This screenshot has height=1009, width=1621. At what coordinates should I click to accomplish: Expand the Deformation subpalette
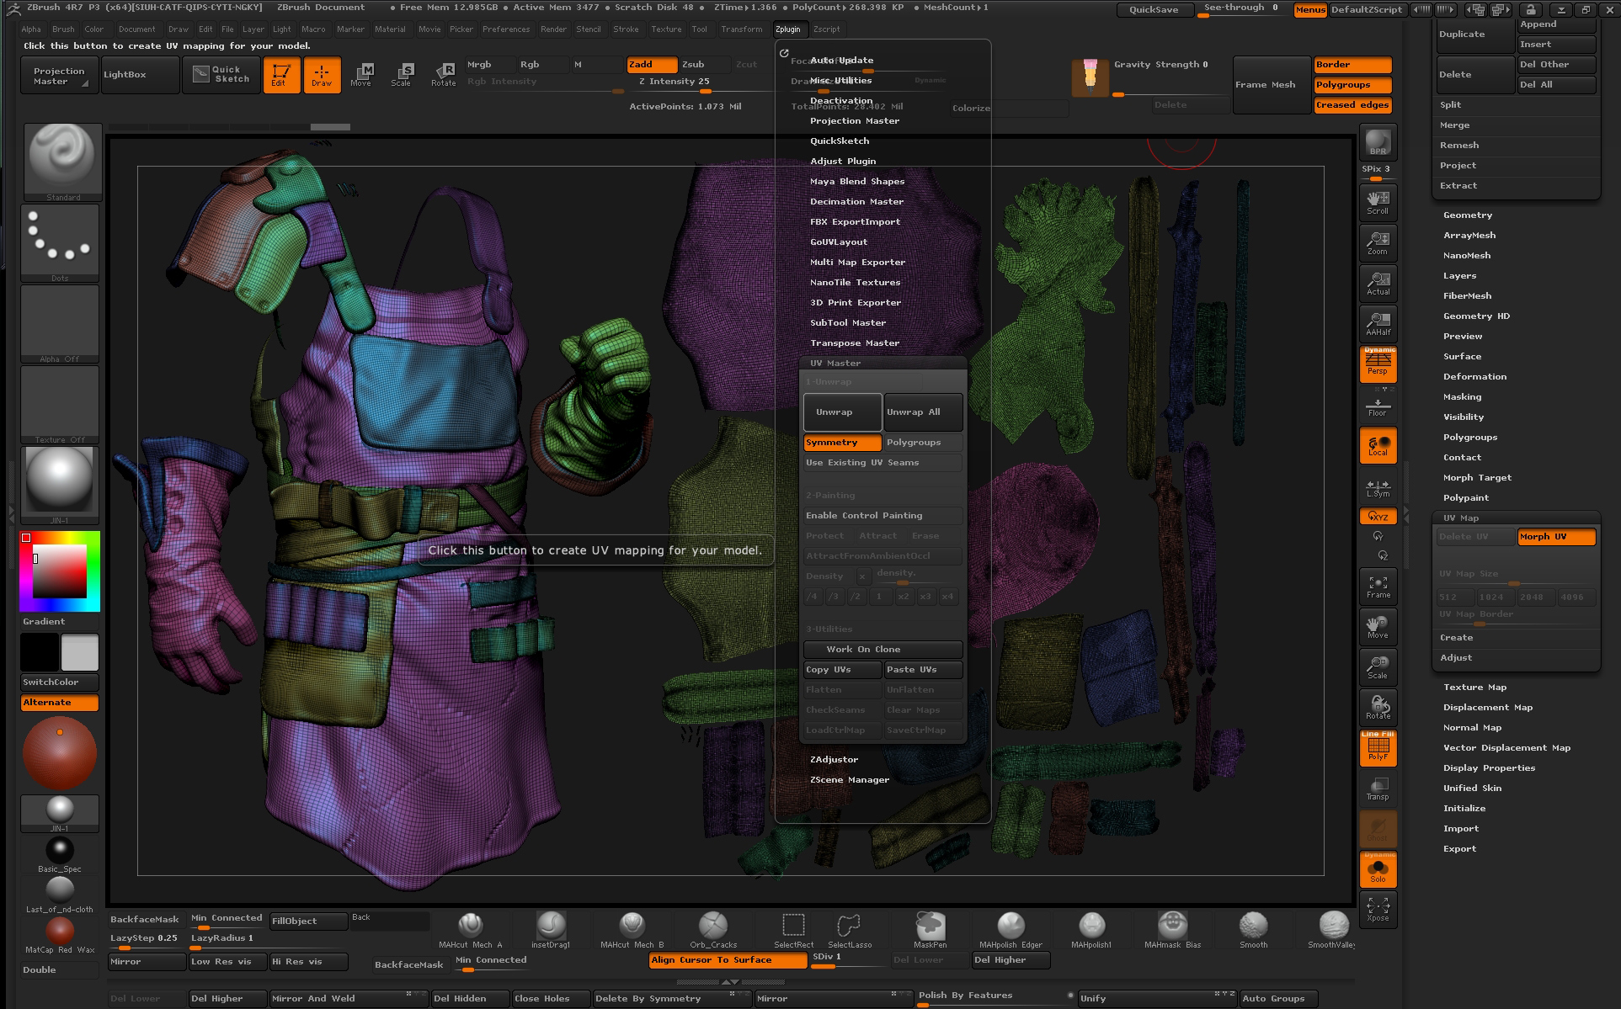(1474, 377)
